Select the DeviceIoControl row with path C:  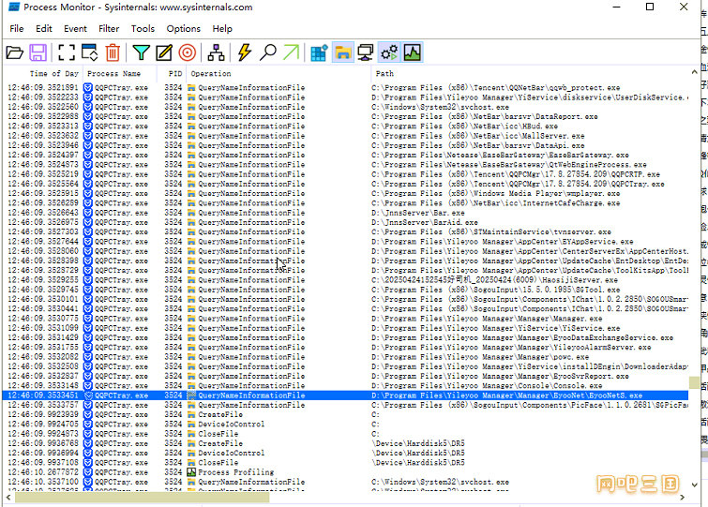pyautogui.click(x=346, y=425)
